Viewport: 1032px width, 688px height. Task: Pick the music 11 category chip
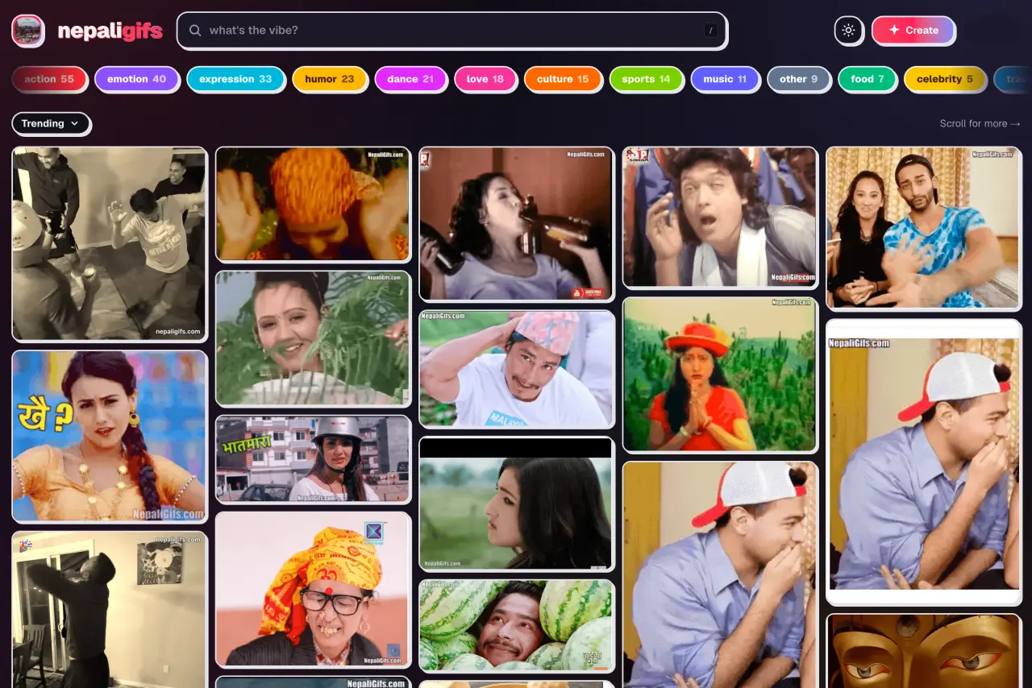tap(725, 79)
